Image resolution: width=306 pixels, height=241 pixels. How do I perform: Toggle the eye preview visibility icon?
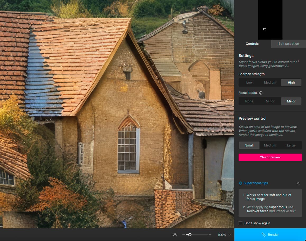[175, 235]
